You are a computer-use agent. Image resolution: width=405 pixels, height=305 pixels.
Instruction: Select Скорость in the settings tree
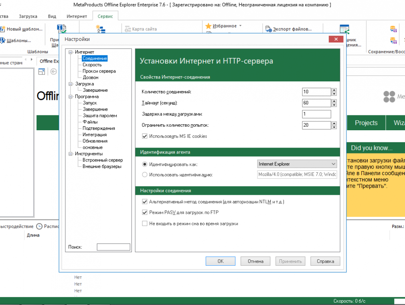coord(92,65)
